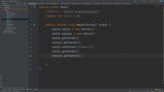164x92 pixels.
Task: Switch to Katze.java editor tab
Action: [x=42, y=4]
